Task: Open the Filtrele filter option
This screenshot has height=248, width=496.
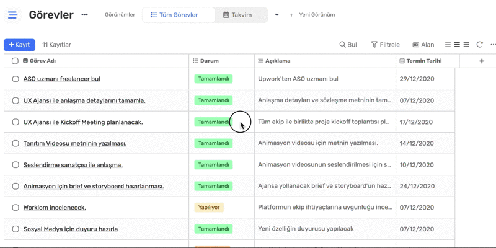Action: tap(385, 45)
